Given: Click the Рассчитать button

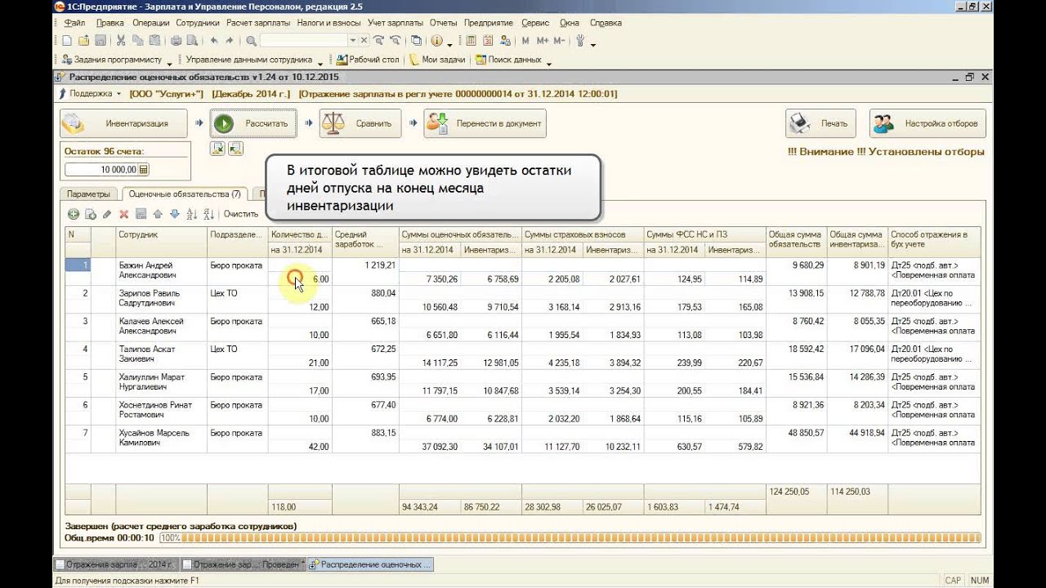Looking at the screenshot, I should pyautogui.click(x=253, y=123).
